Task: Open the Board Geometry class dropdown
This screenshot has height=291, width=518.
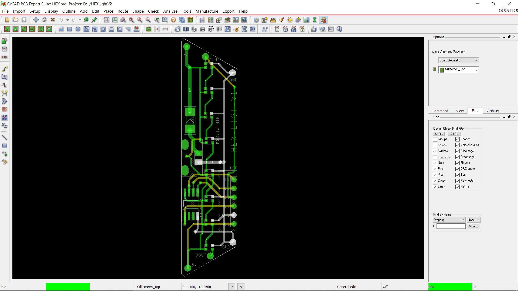Action: (458, 60)
